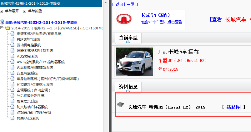Click page icon for 防夹玻璃升降器系统
251x132 pixels.
[12, 107]
